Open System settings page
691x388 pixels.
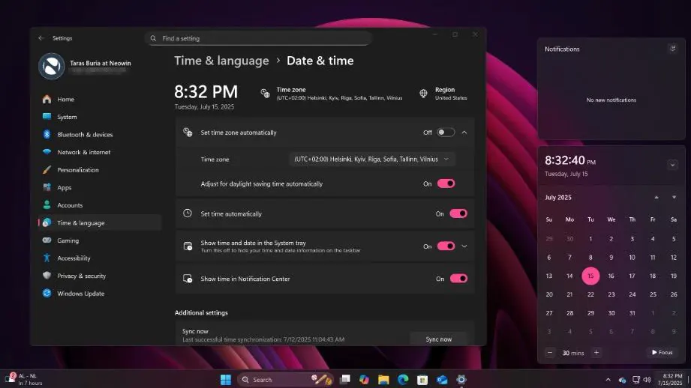coord(100,117)
